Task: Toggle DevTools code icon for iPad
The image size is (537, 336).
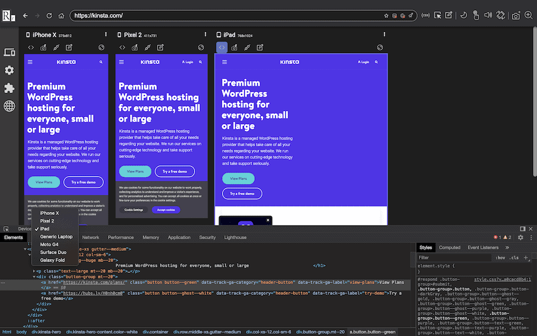Action: (x=221, y=47)
